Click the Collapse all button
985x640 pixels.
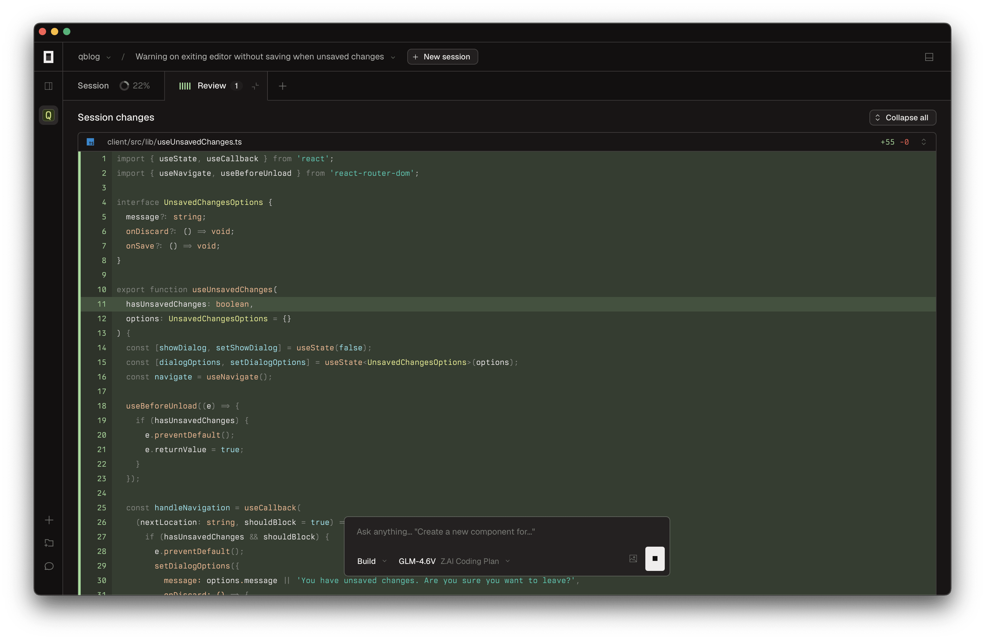click(x=902, y=118)
